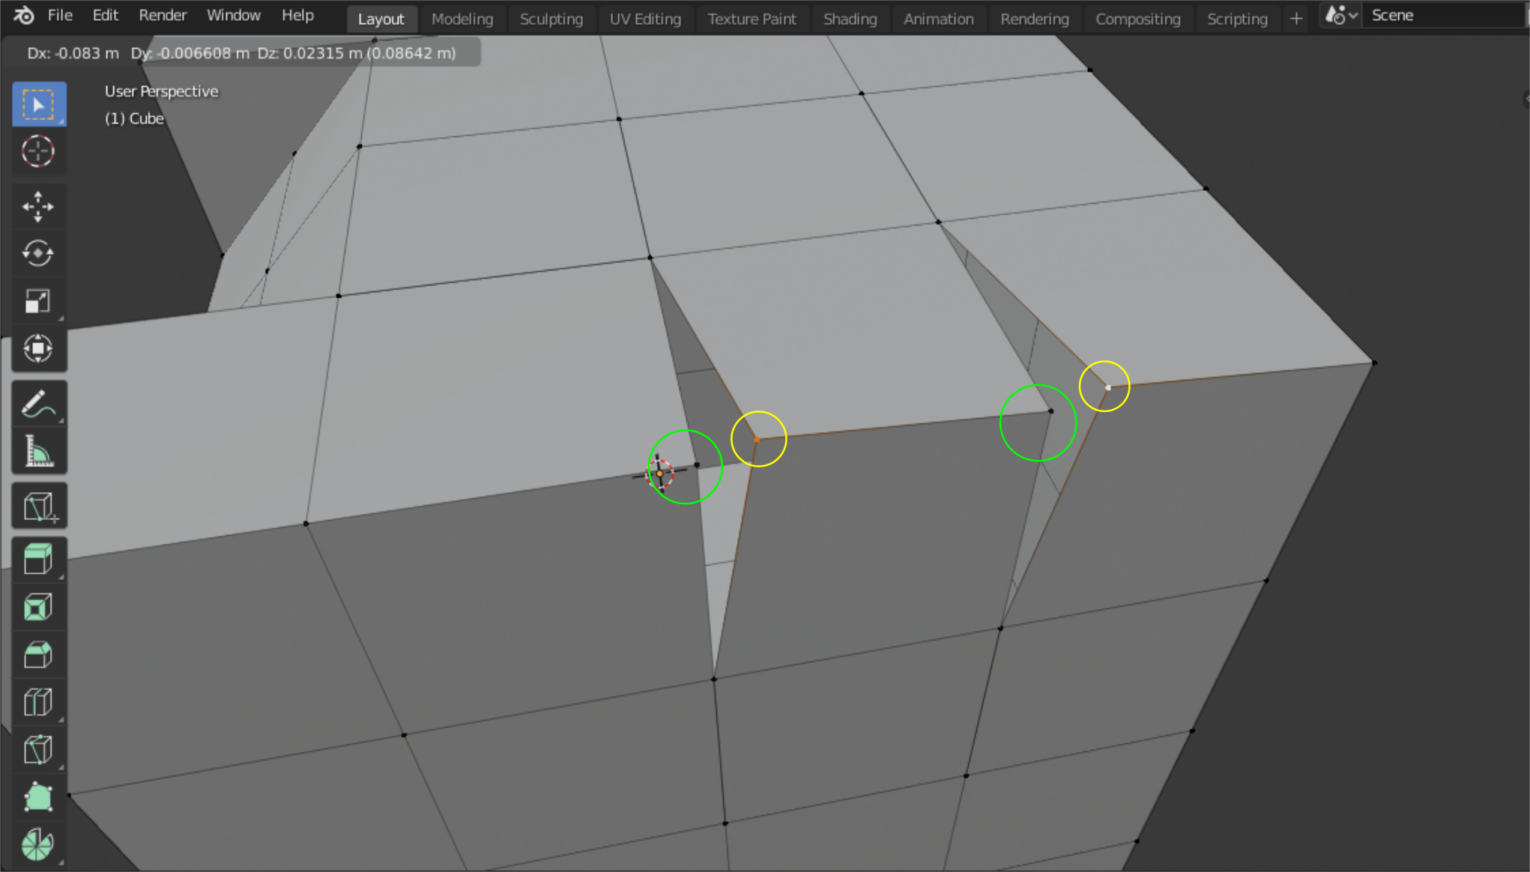Activate the 3D Cursor tool
Viewport: 1530px width, 872px height.
[39, 151]
